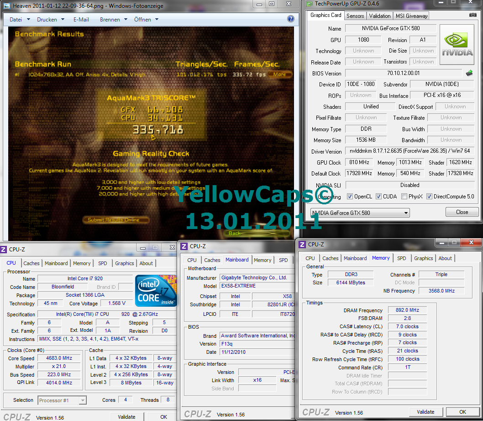Click the Back button in AquaMark3 image

click(257, 234)
